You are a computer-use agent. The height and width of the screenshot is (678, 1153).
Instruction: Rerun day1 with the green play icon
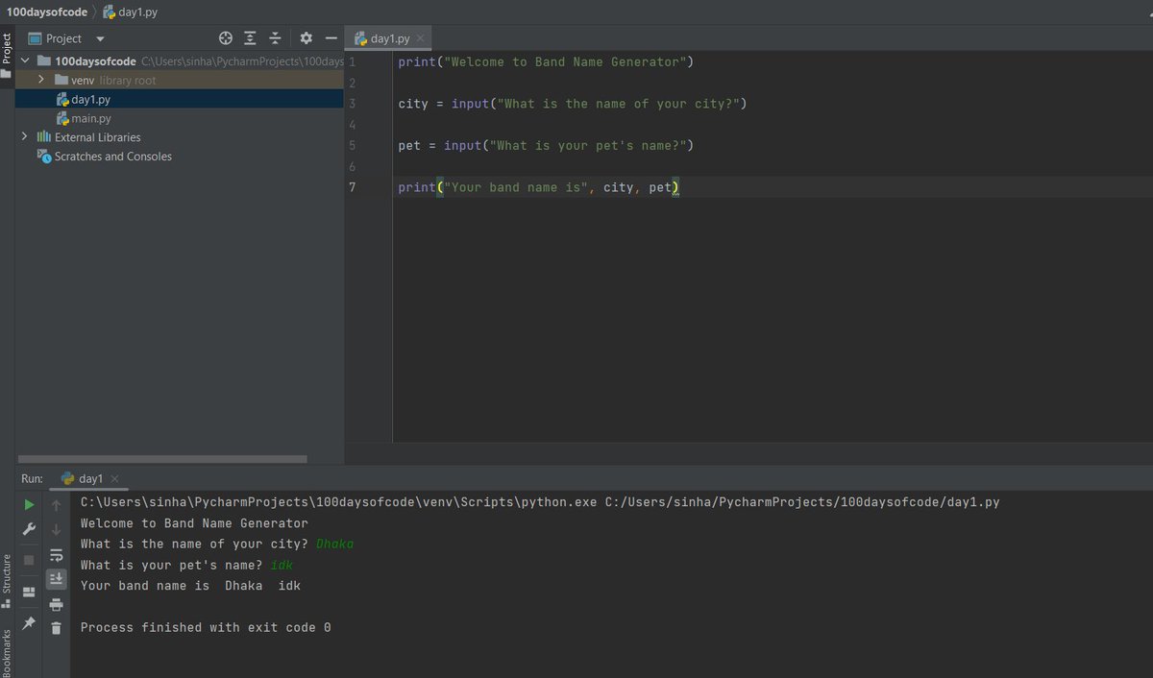29,504
